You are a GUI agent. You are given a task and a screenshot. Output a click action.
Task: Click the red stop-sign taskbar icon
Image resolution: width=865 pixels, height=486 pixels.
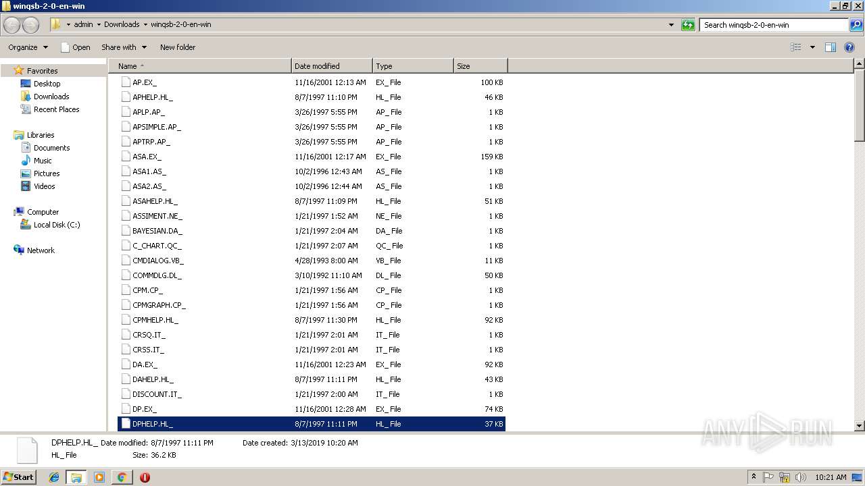pyautogui.click(x=145, y=477)
